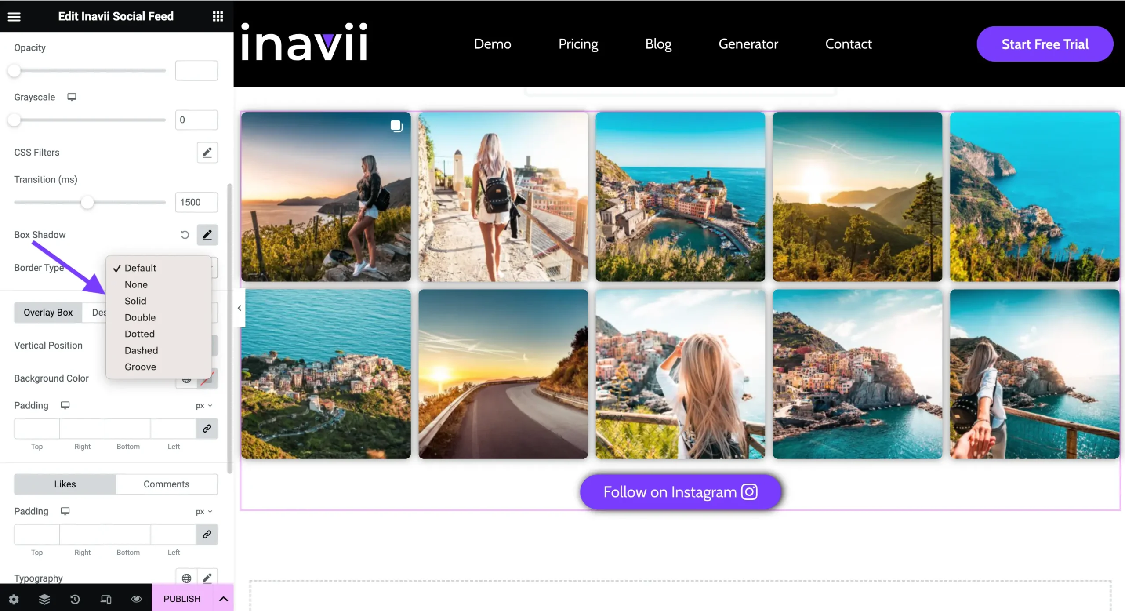Choose Solid from the Border Type list
The height and width of the screenshot is (611, 1125).
(x=135, y=301)
